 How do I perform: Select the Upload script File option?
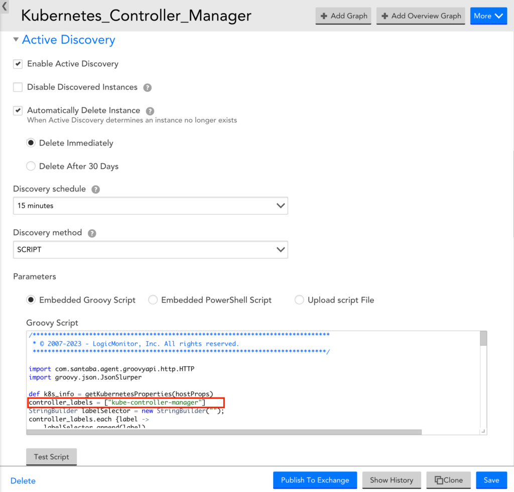[x=299, y=300]
